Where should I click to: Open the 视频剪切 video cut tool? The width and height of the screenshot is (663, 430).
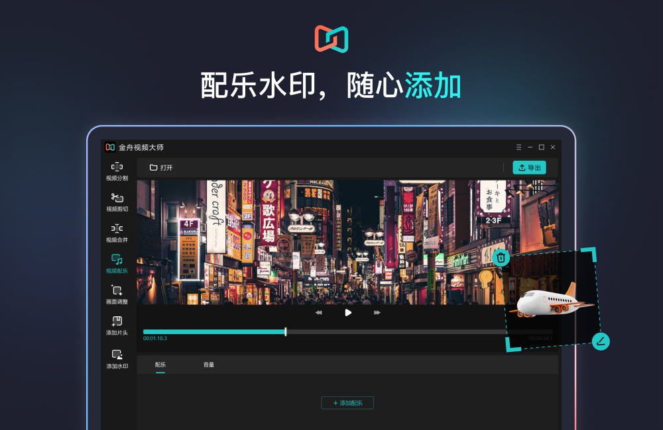tap(117, 202)
